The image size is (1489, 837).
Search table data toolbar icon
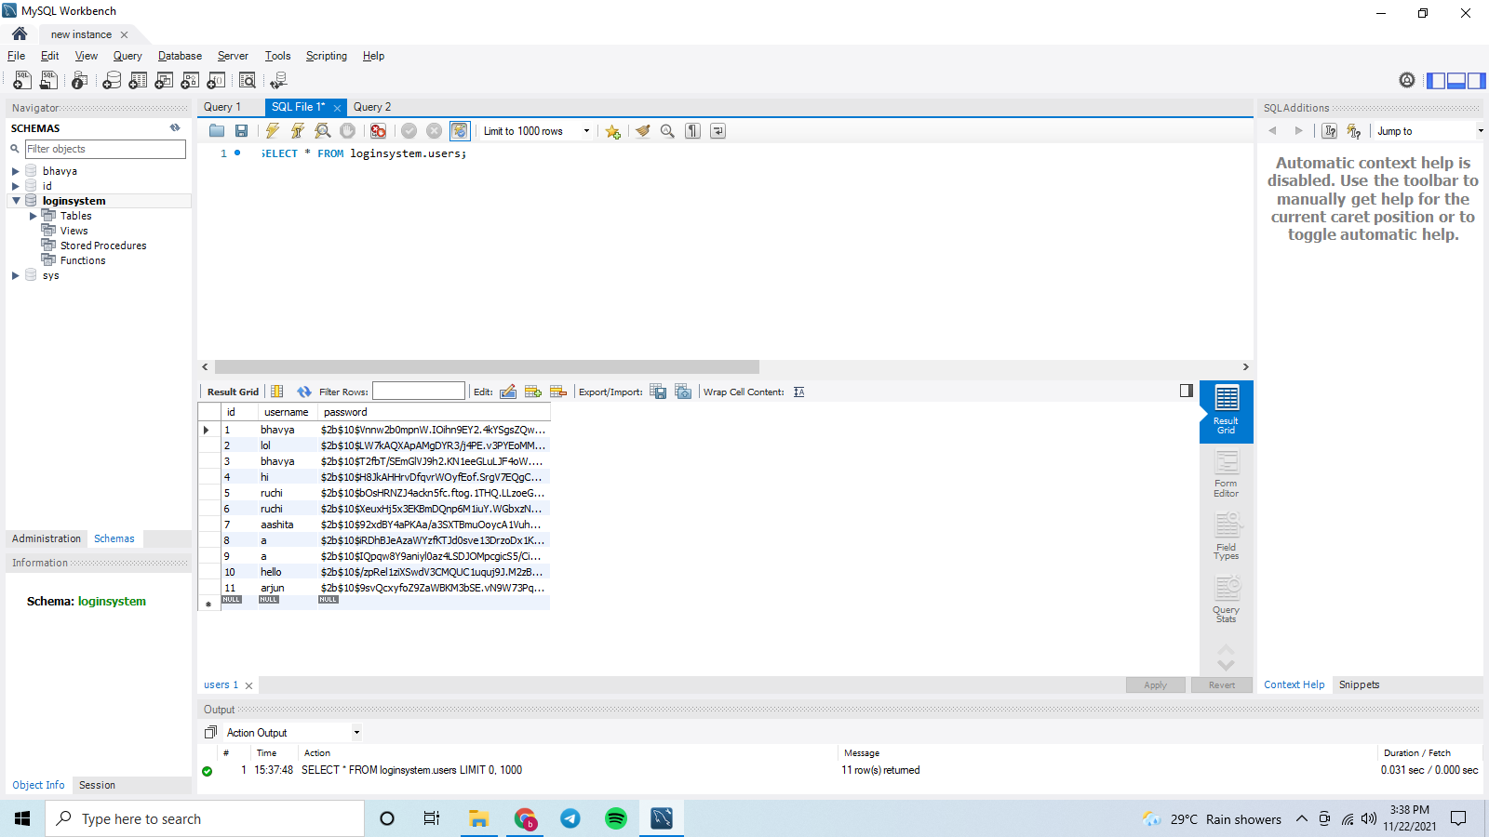coord(248,80)
